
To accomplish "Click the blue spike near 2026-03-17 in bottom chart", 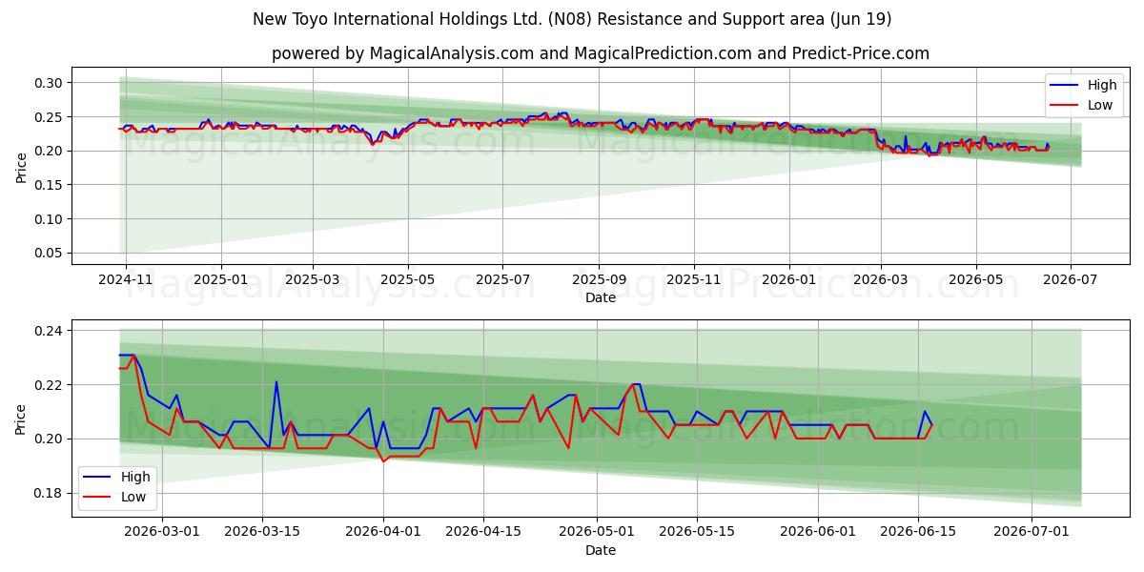I will [x=276, y=382].
